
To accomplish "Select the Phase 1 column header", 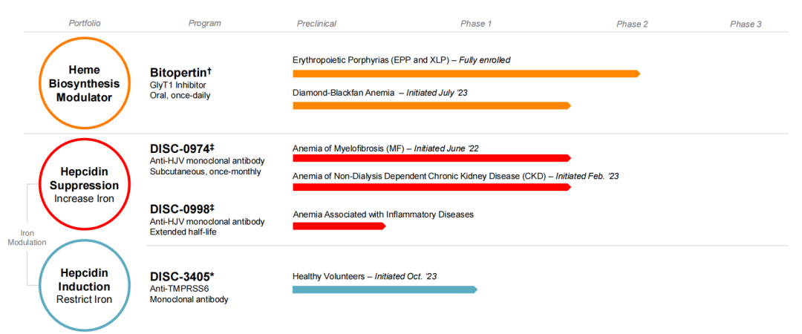I will pyautogui.click(x=476, y=24).
